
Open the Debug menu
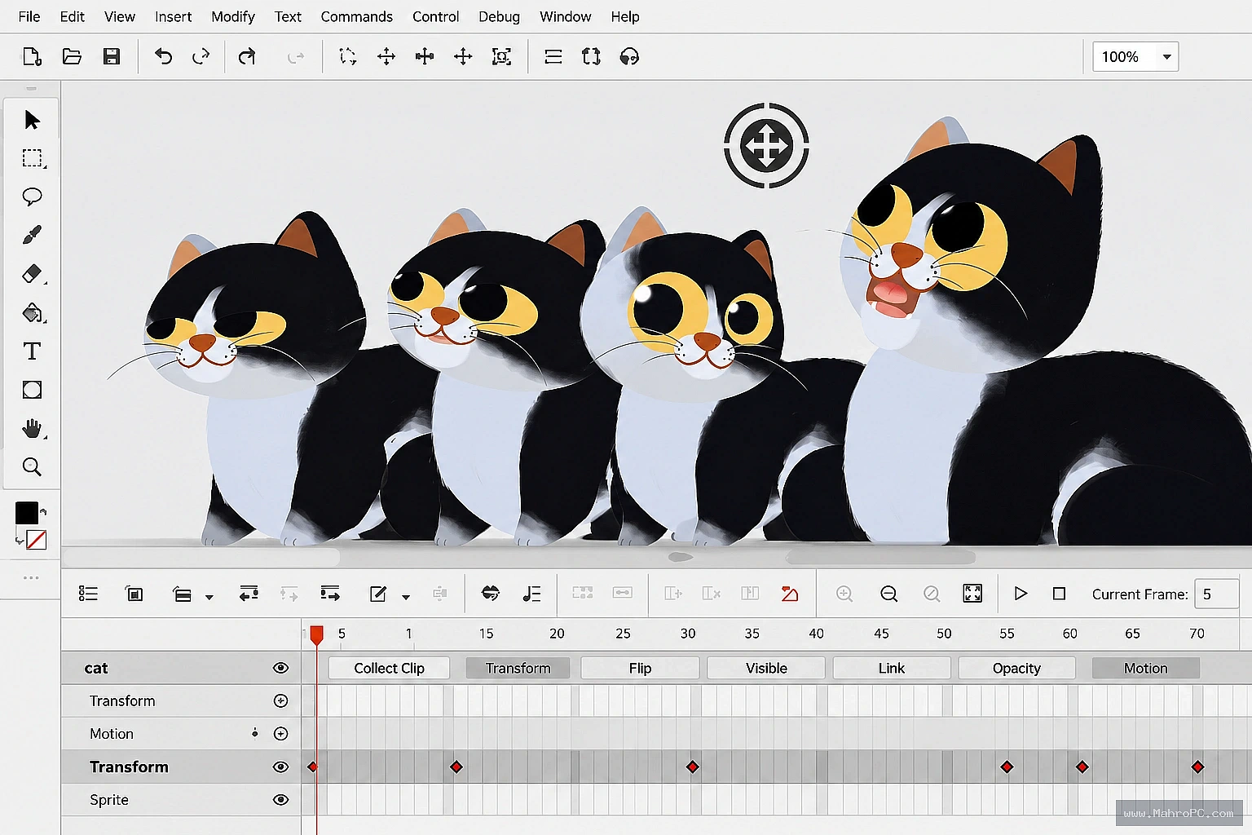pos(499,16)
